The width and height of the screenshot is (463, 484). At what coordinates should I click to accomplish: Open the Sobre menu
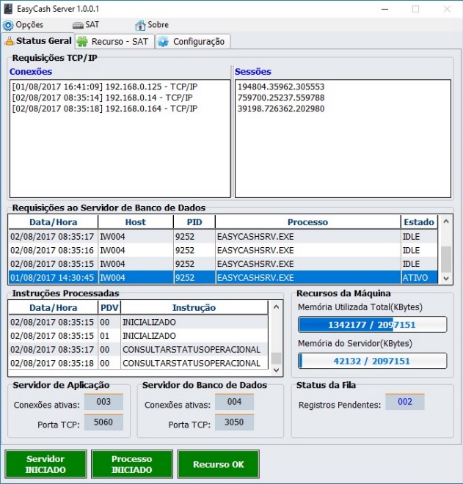pos(158,25)
